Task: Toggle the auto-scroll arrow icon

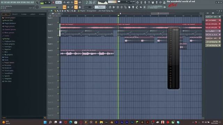Action: [68, 7]
